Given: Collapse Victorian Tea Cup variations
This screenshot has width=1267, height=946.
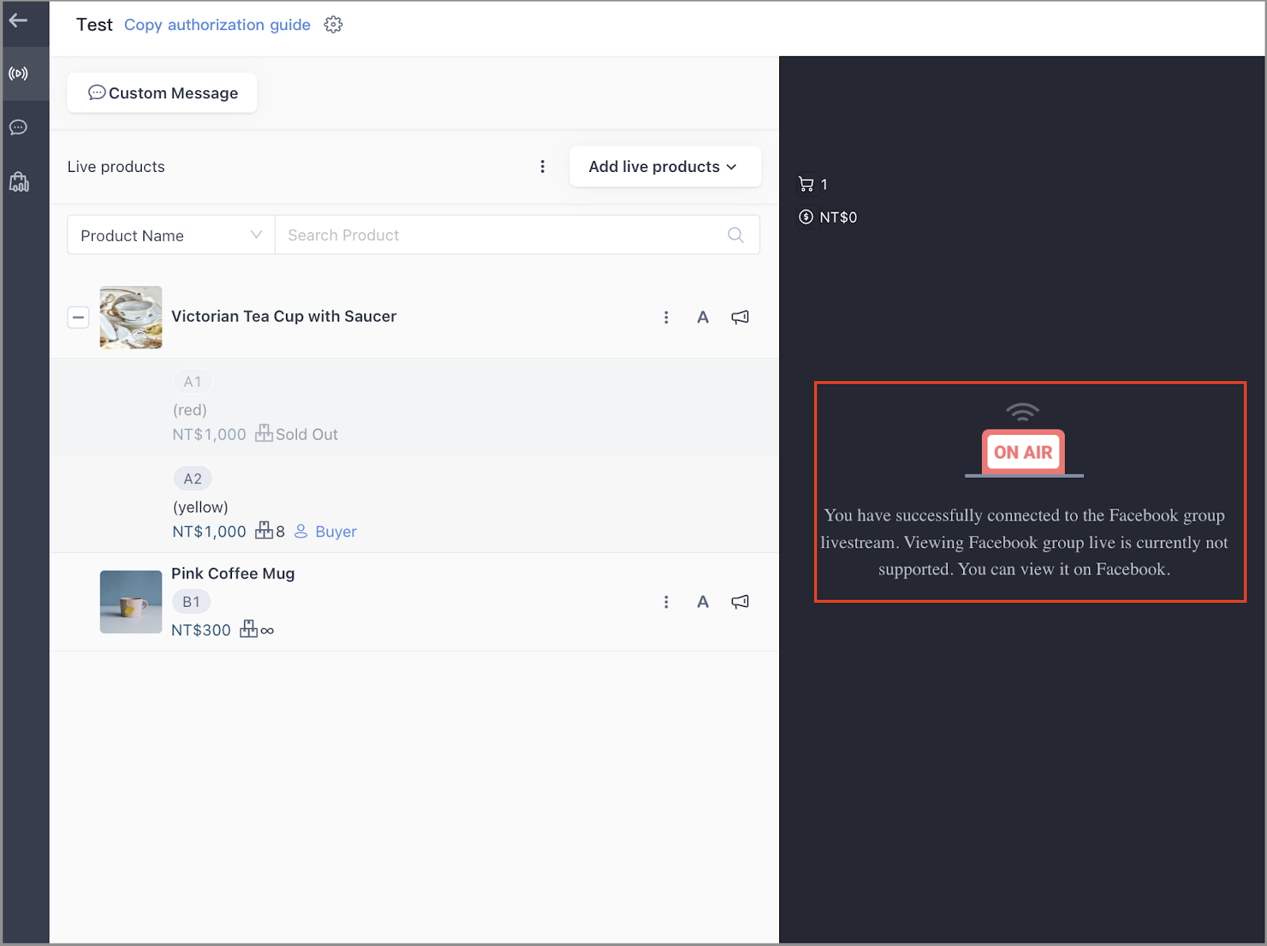Looking at the screenshot, I should (x=78, y=318).
